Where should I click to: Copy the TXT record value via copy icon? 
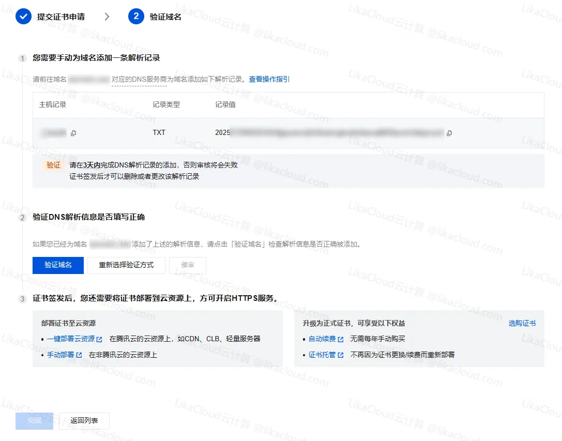449,133
